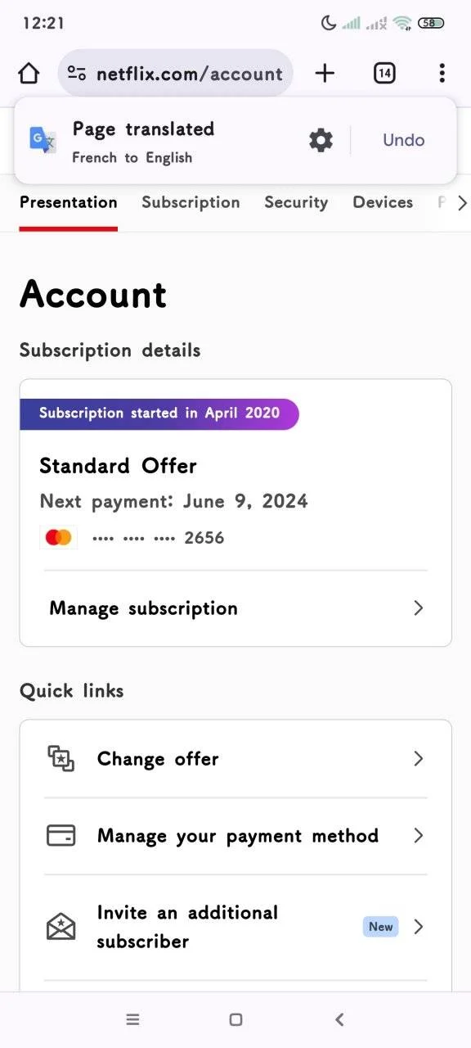The image size is (471, 1048).
Task: Open Manage your payment method chevron
Action: [418, 835]
